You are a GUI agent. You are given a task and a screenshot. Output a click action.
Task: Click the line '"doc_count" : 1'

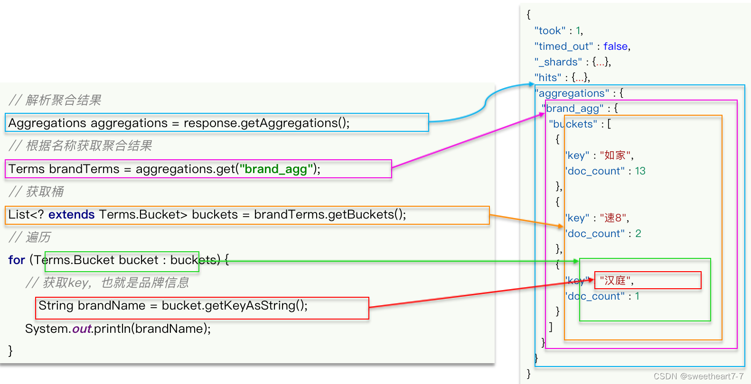point(602,296)
